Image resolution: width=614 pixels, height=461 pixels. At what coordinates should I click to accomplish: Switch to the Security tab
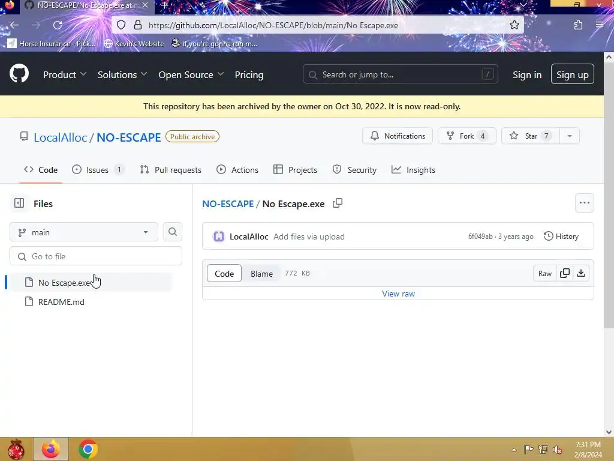354,170
